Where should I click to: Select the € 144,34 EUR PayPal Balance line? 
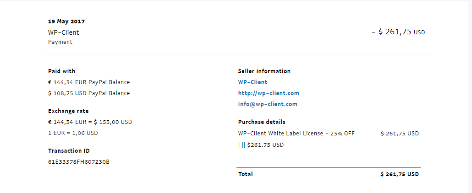click(89, 82)
